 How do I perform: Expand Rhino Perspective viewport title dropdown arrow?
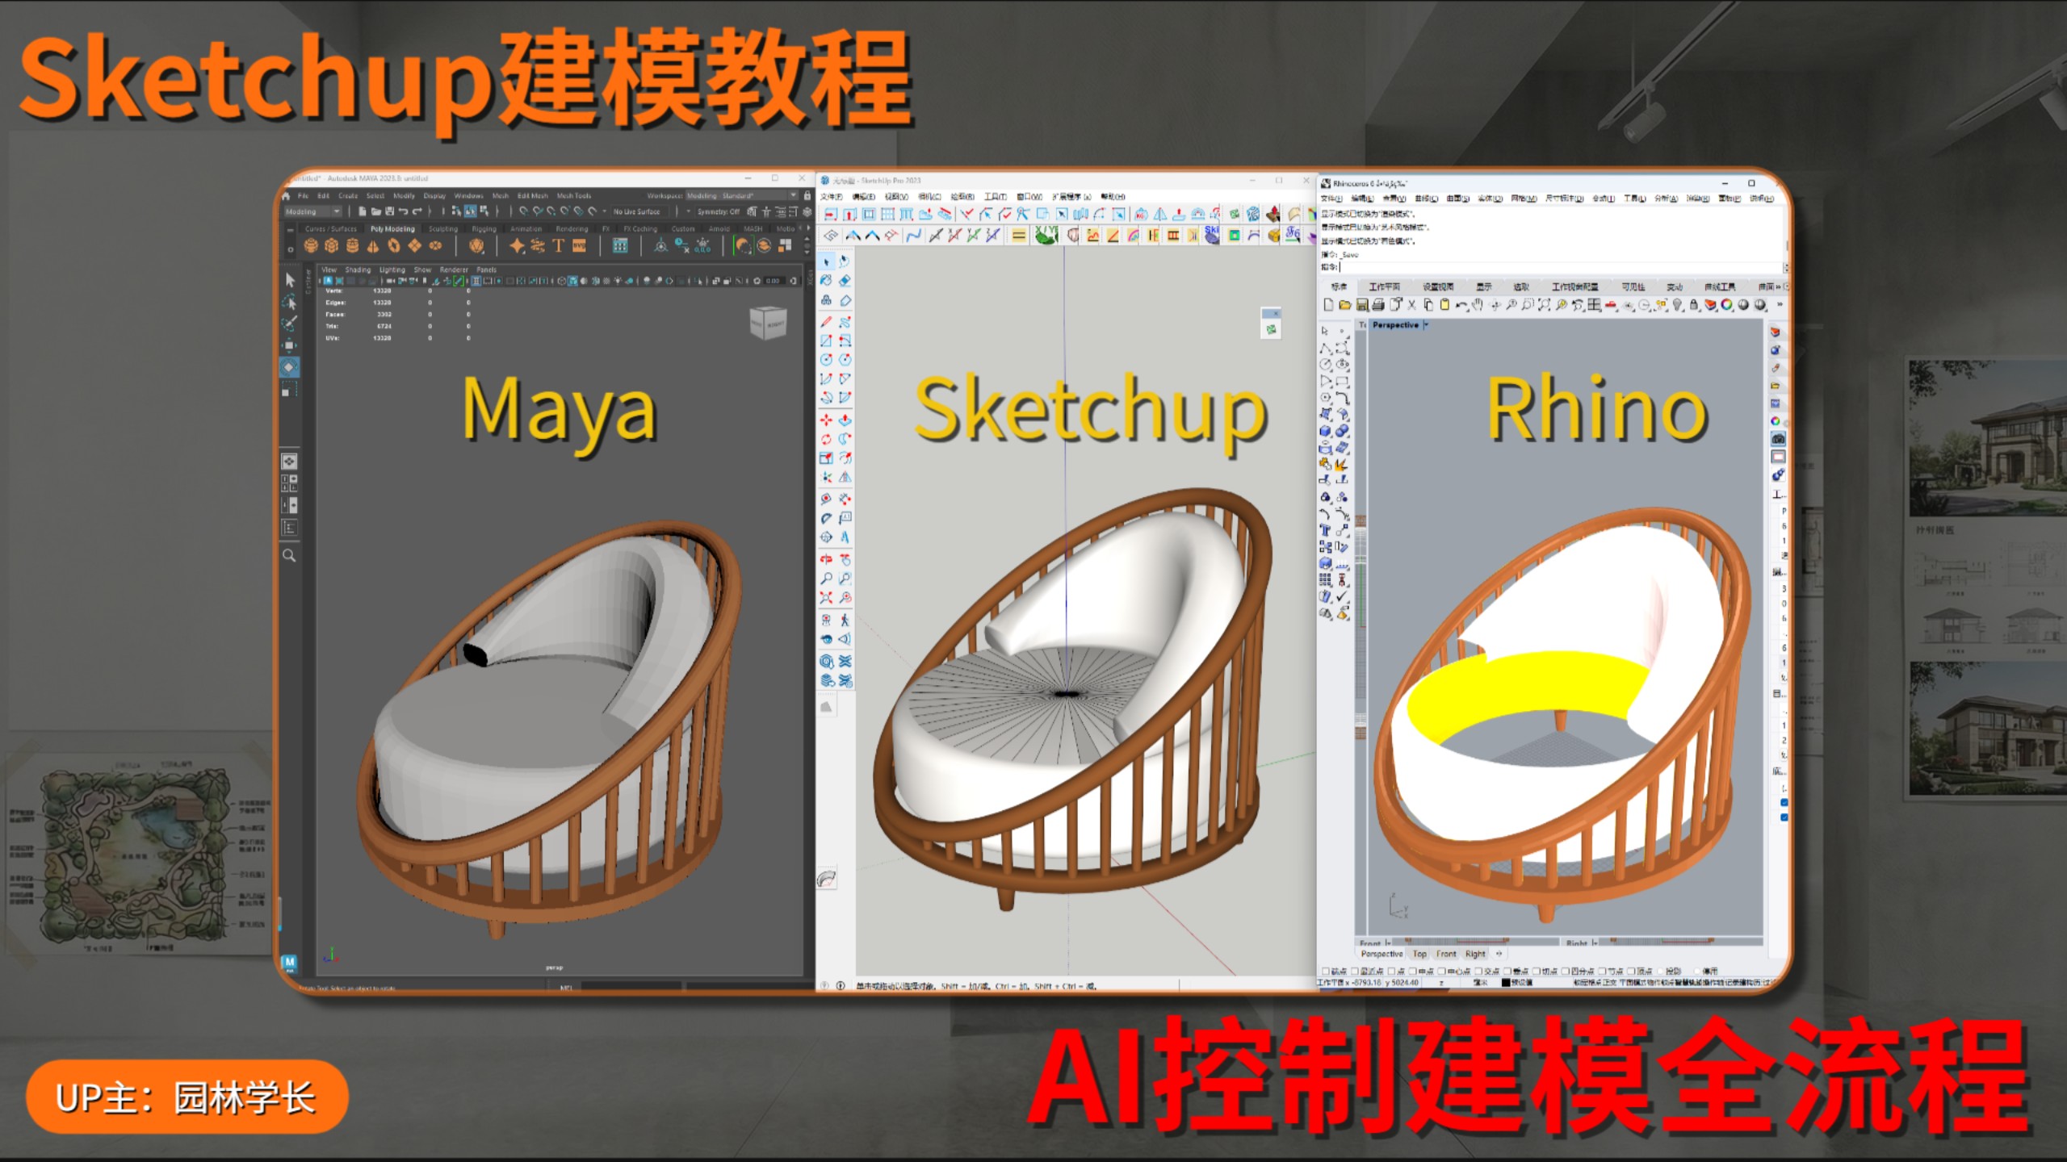click(x=1426, y=324)
